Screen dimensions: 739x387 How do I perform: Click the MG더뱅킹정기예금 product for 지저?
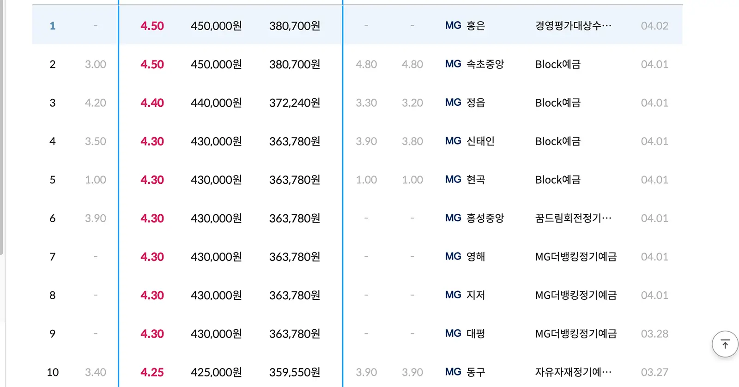coord(575,295)
